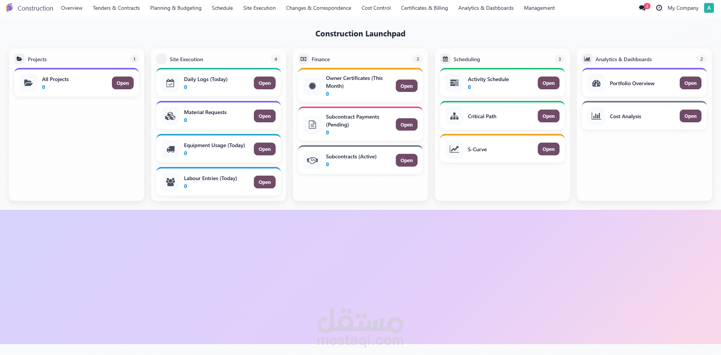The image size is (721, 355).
Task: Click the 'Material Requests' card title
Action: 205,112
